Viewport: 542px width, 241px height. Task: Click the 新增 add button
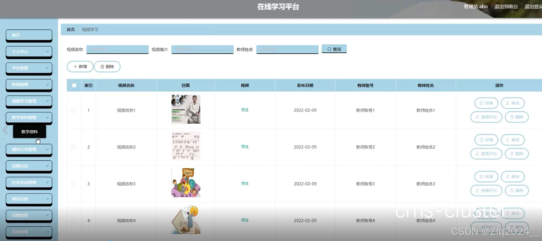[80, 66]
